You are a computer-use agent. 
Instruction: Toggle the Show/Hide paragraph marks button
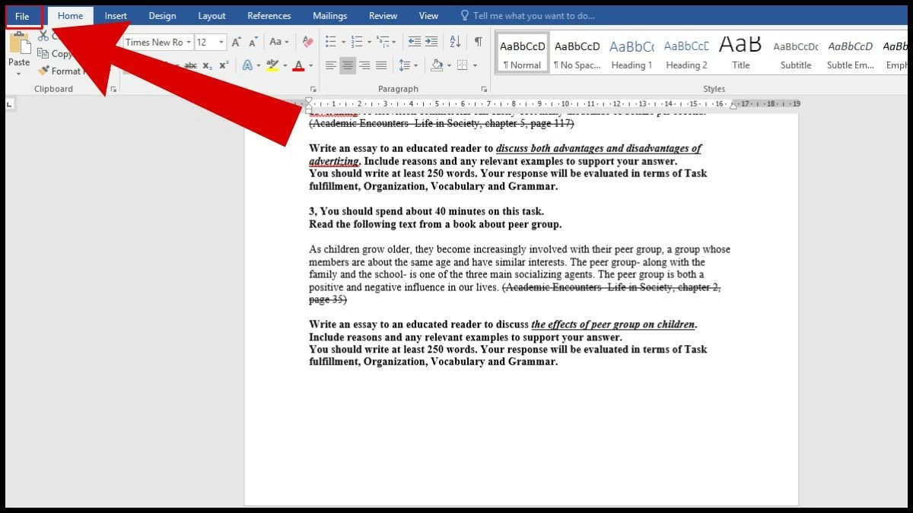pyautogui.click(x=478, y=43)
